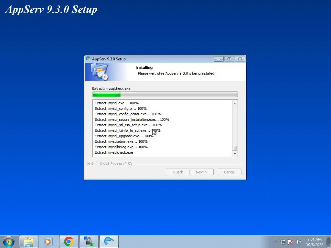This screenshot has height=248, width=331.
Task: Click the 'Extract: mysqlcheck.exe' status above progress bar
Action: point(111,88)
